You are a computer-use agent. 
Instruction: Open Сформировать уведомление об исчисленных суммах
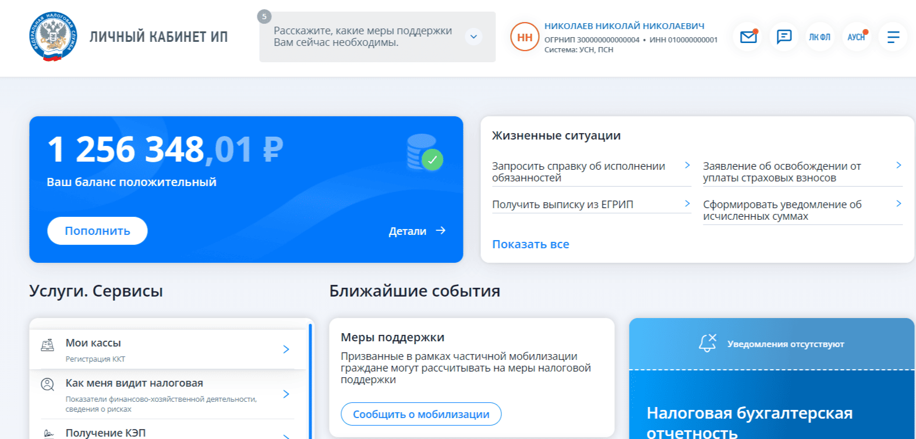802,210
